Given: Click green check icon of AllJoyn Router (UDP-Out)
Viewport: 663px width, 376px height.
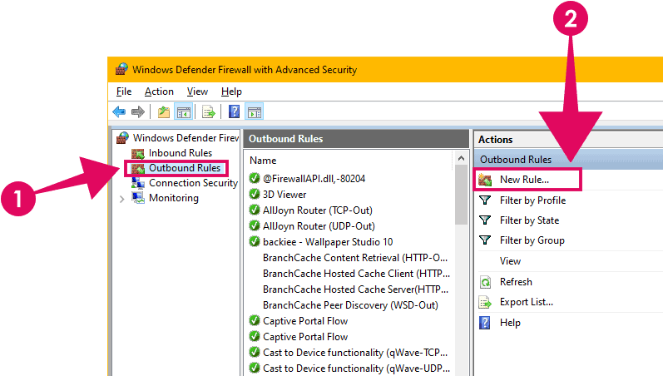Looking at the screenshot, I should (254, 226).
